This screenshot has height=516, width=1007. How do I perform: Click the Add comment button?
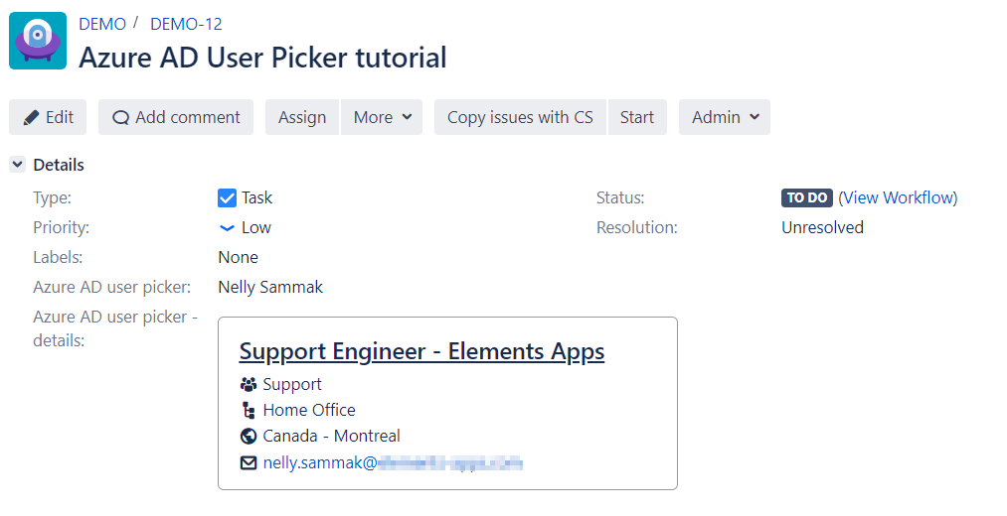(176, 117)
